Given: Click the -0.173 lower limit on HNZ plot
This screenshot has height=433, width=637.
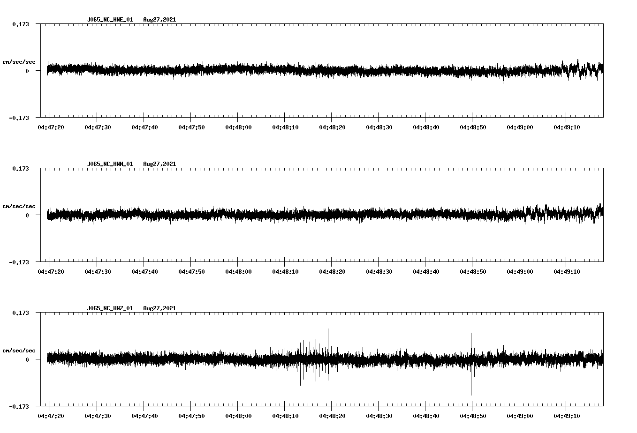Looking at the screenshot, I should 19,406.
